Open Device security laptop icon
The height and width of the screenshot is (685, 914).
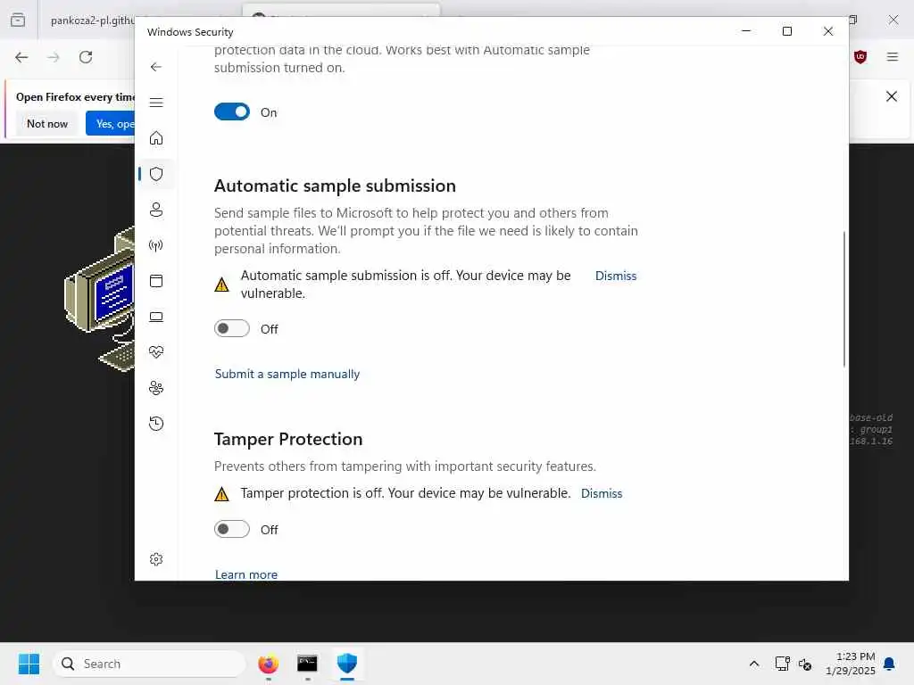pos(155,317)
